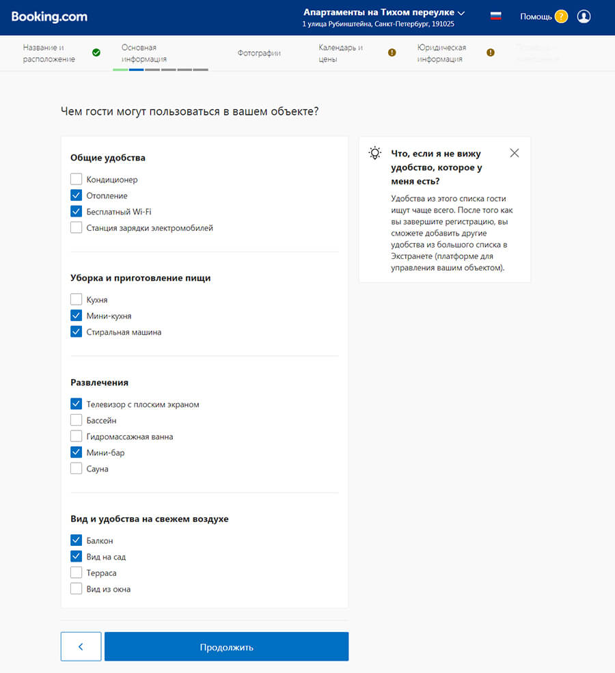This screenshot has width=615, height=673.
Task: Open the user account profile icon
Action: 584,16
